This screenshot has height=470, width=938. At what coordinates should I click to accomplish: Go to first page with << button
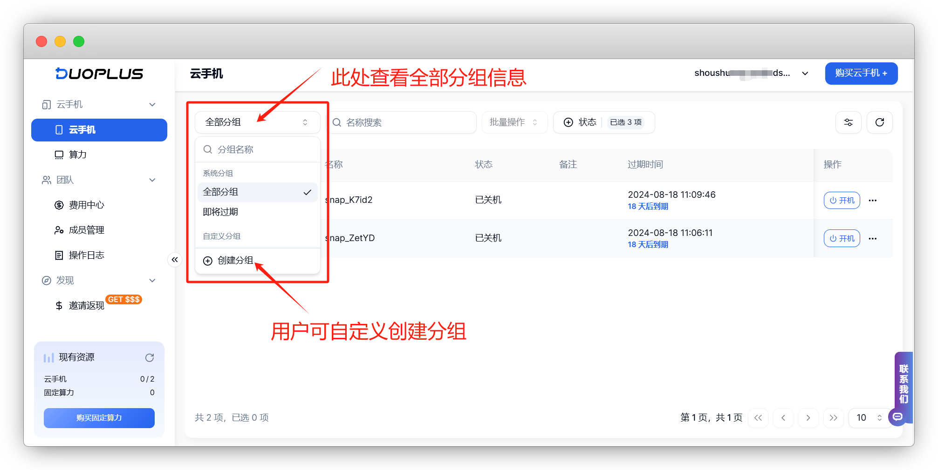click(x=758, y=418)
